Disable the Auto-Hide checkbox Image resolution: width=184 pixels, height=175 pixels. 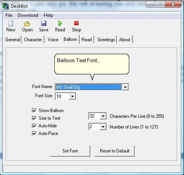click(34, 126)
